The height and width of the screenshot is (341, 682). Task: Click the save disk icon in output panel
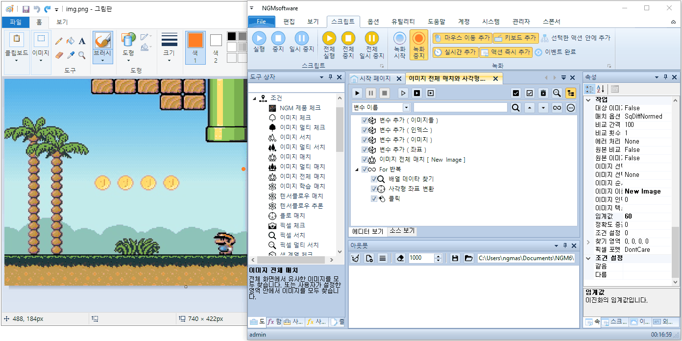(x=455, y=258)
